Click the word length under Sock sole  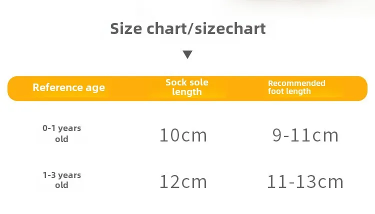[187, 92]
